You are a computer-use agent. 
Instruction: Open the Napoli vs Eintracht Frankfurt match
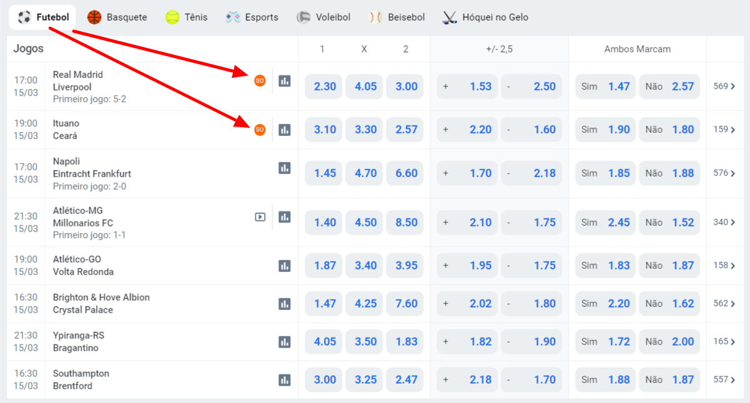pyautogui.click(x=92, y=168)
